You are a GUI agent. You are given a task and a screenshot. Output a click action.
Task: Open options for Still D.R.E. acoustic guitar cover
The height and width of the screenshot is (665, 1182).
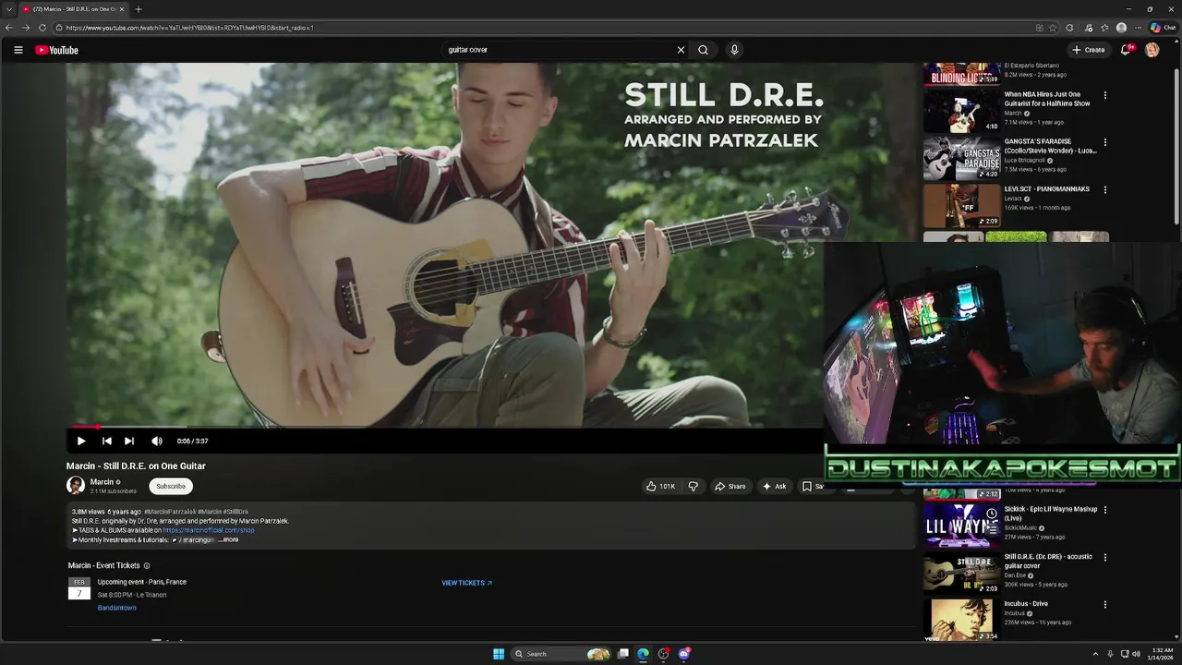click(x=1105, y=557)
